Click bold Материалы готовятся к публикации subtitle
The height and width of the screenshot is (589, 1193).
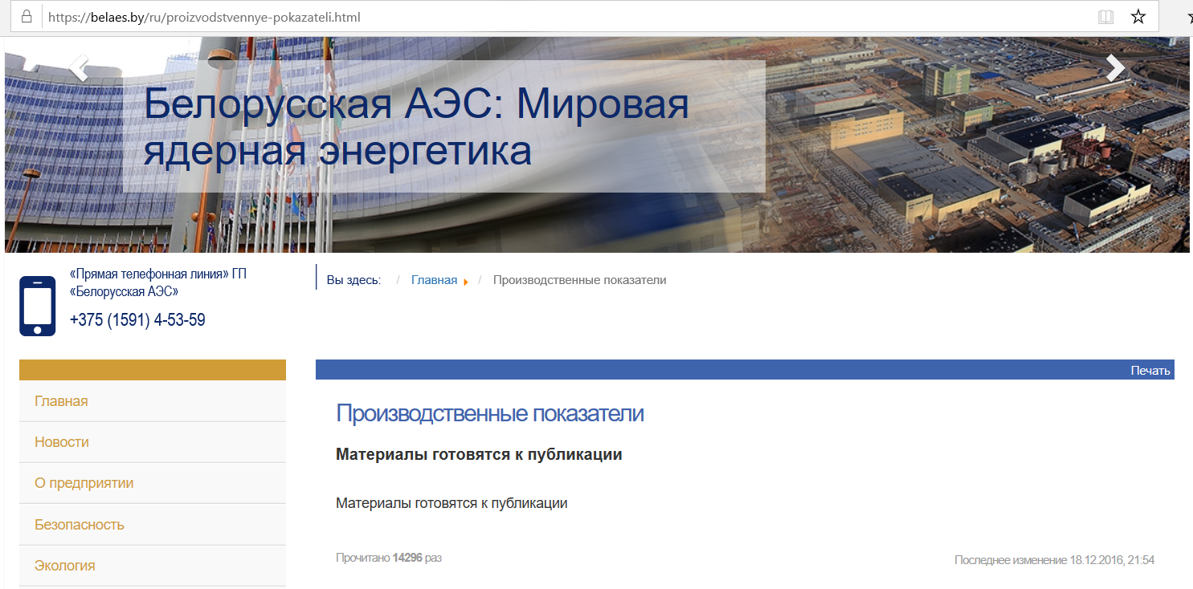(x=479, y=454)
